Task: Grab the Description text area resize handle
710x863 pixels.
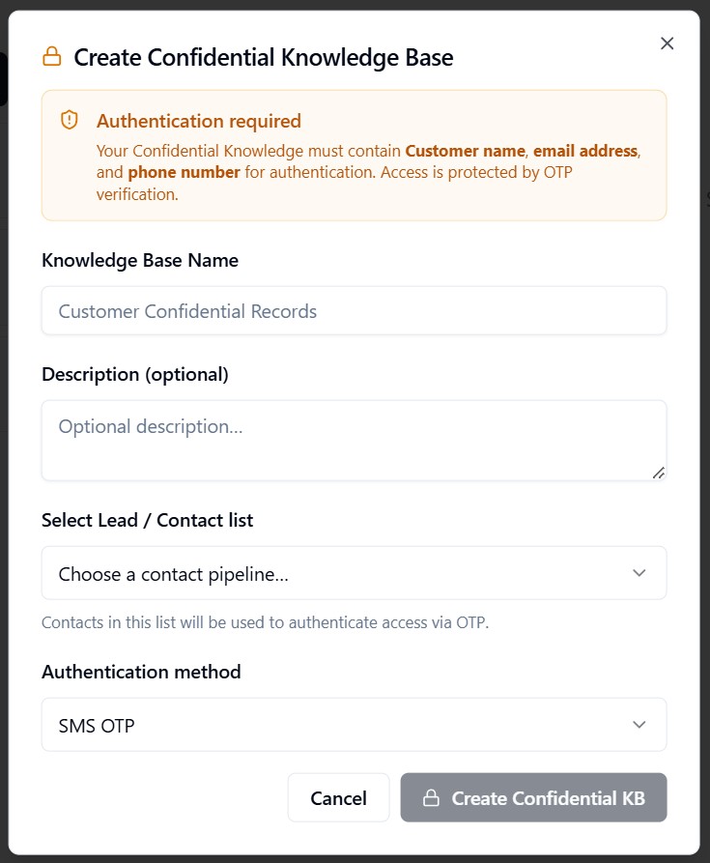Action: 659,473
